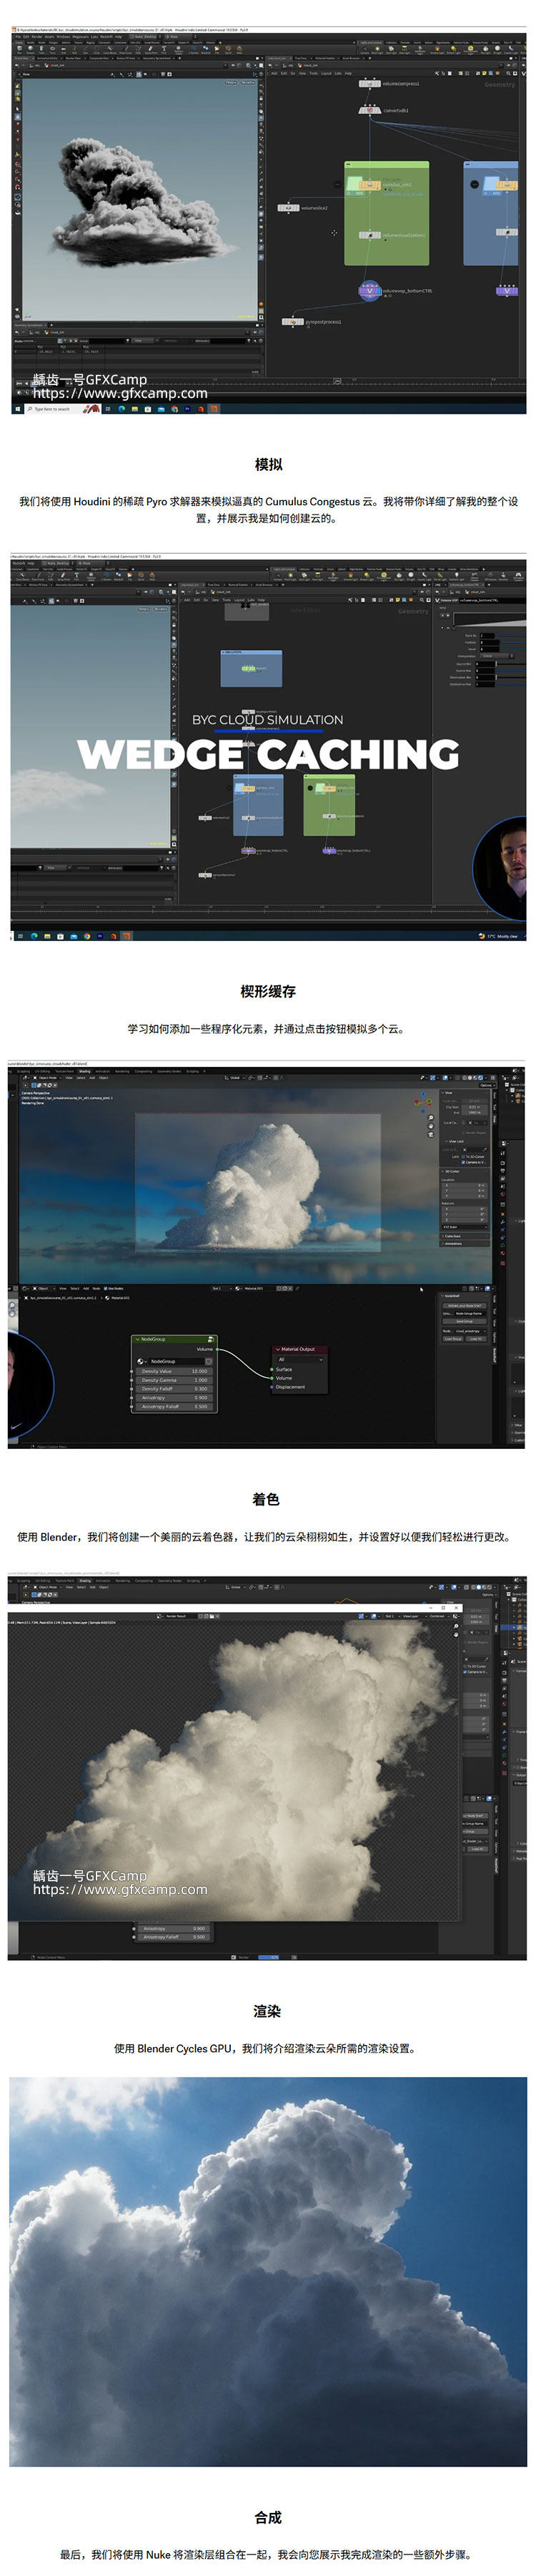Click Anisotropy Falloff 0.500 in render screenshot

[x=174, y=1937]
